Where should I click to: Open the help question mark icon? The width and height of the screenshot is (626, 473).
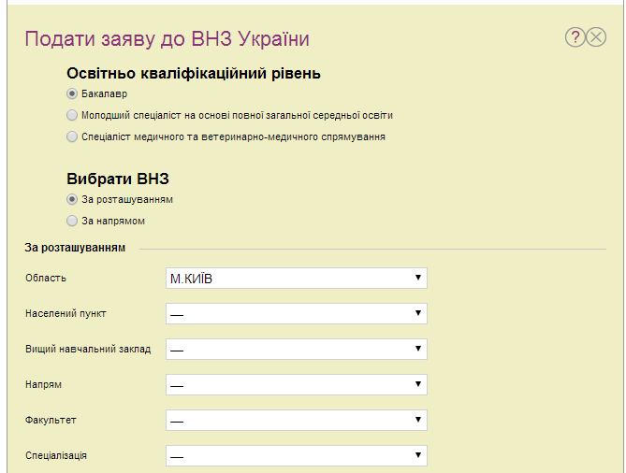[575, 37]
